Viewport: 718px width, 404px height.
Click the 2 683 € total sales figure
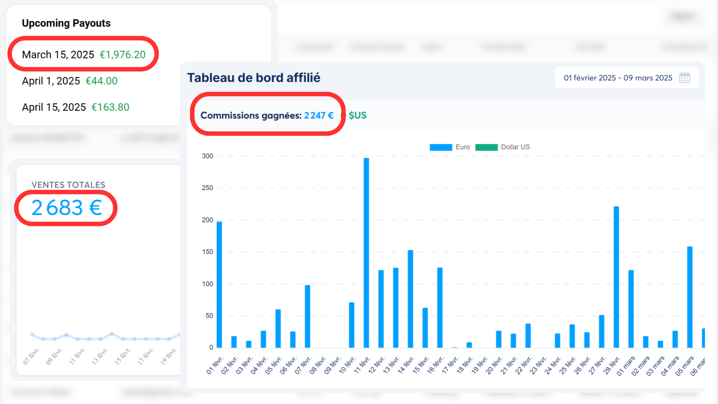pyautogui.click(x=66, y=208)
